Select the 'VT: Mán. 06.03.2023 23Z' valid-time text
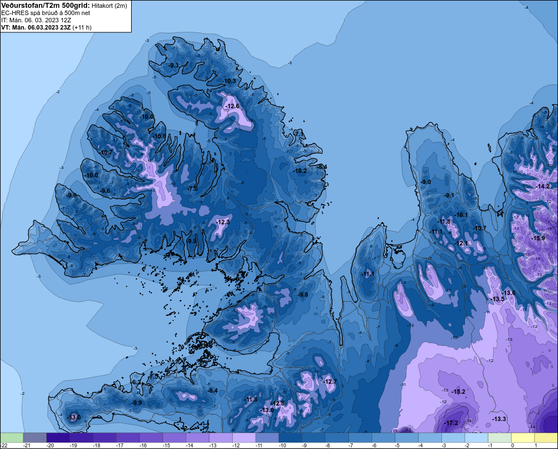Viewport: 558px width, 449px height. click(x=36, y=27)
